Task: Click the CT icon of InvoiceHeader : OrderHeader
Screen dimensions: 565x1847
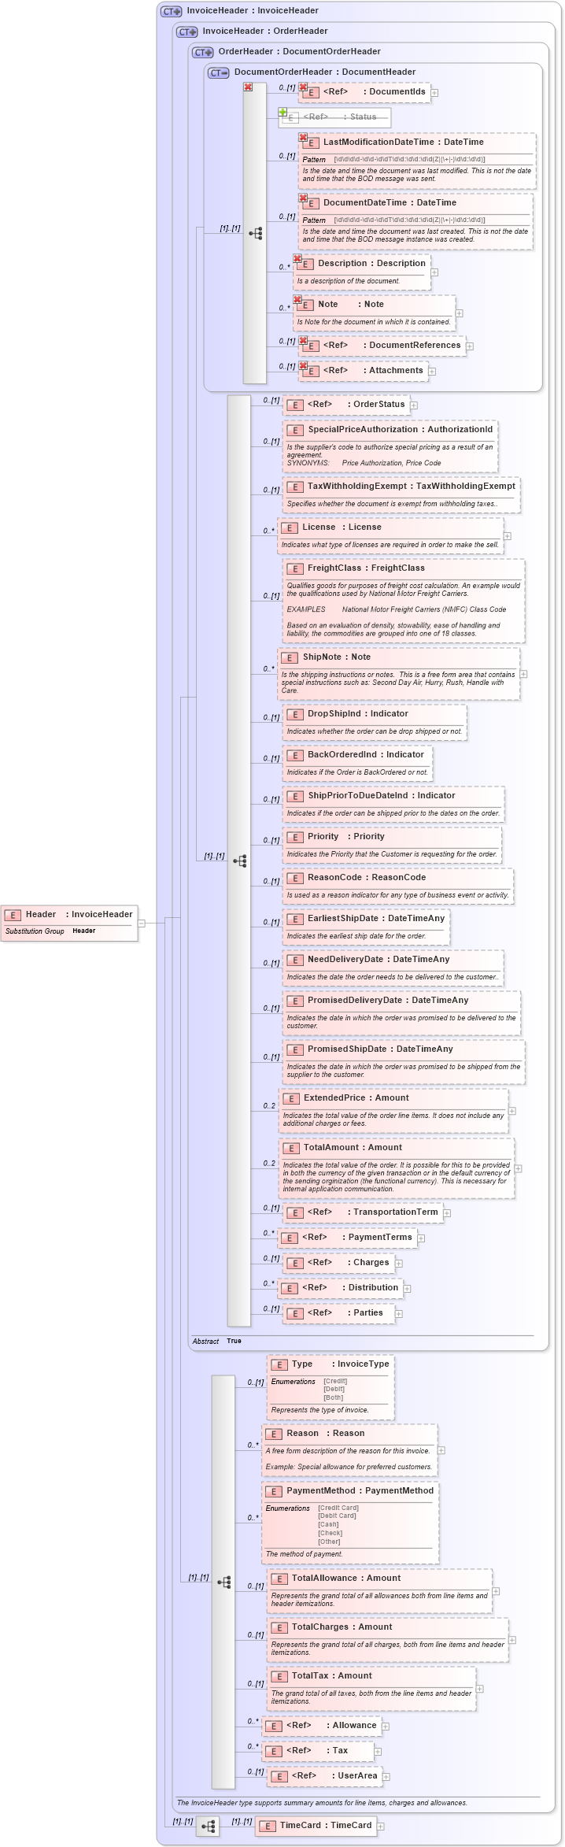Action: (x=186, y=31)
